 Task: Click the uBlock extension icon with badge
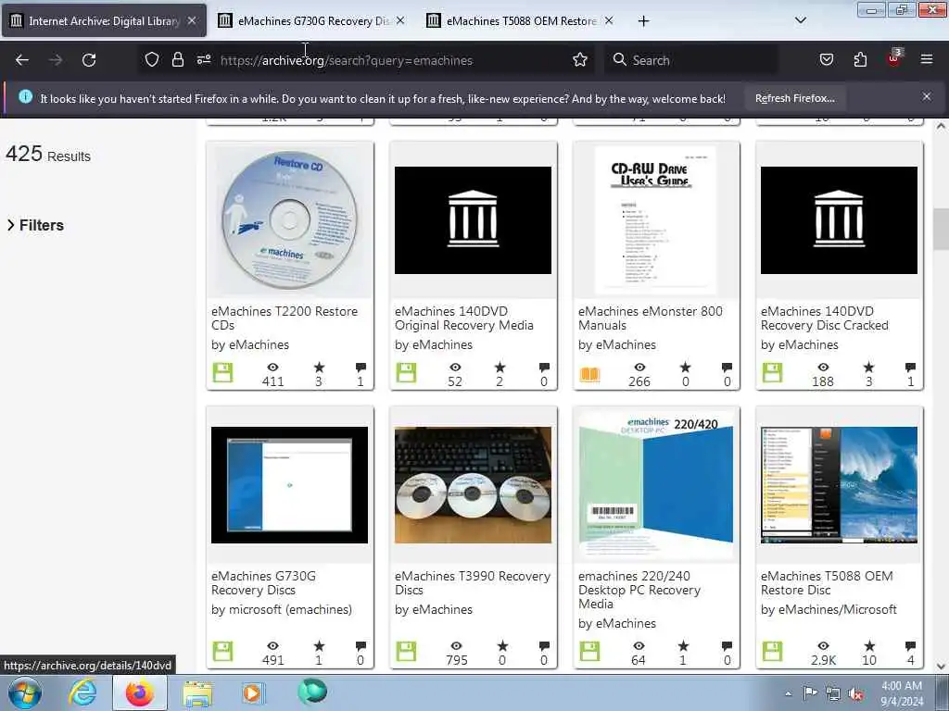tap(894, 58)
